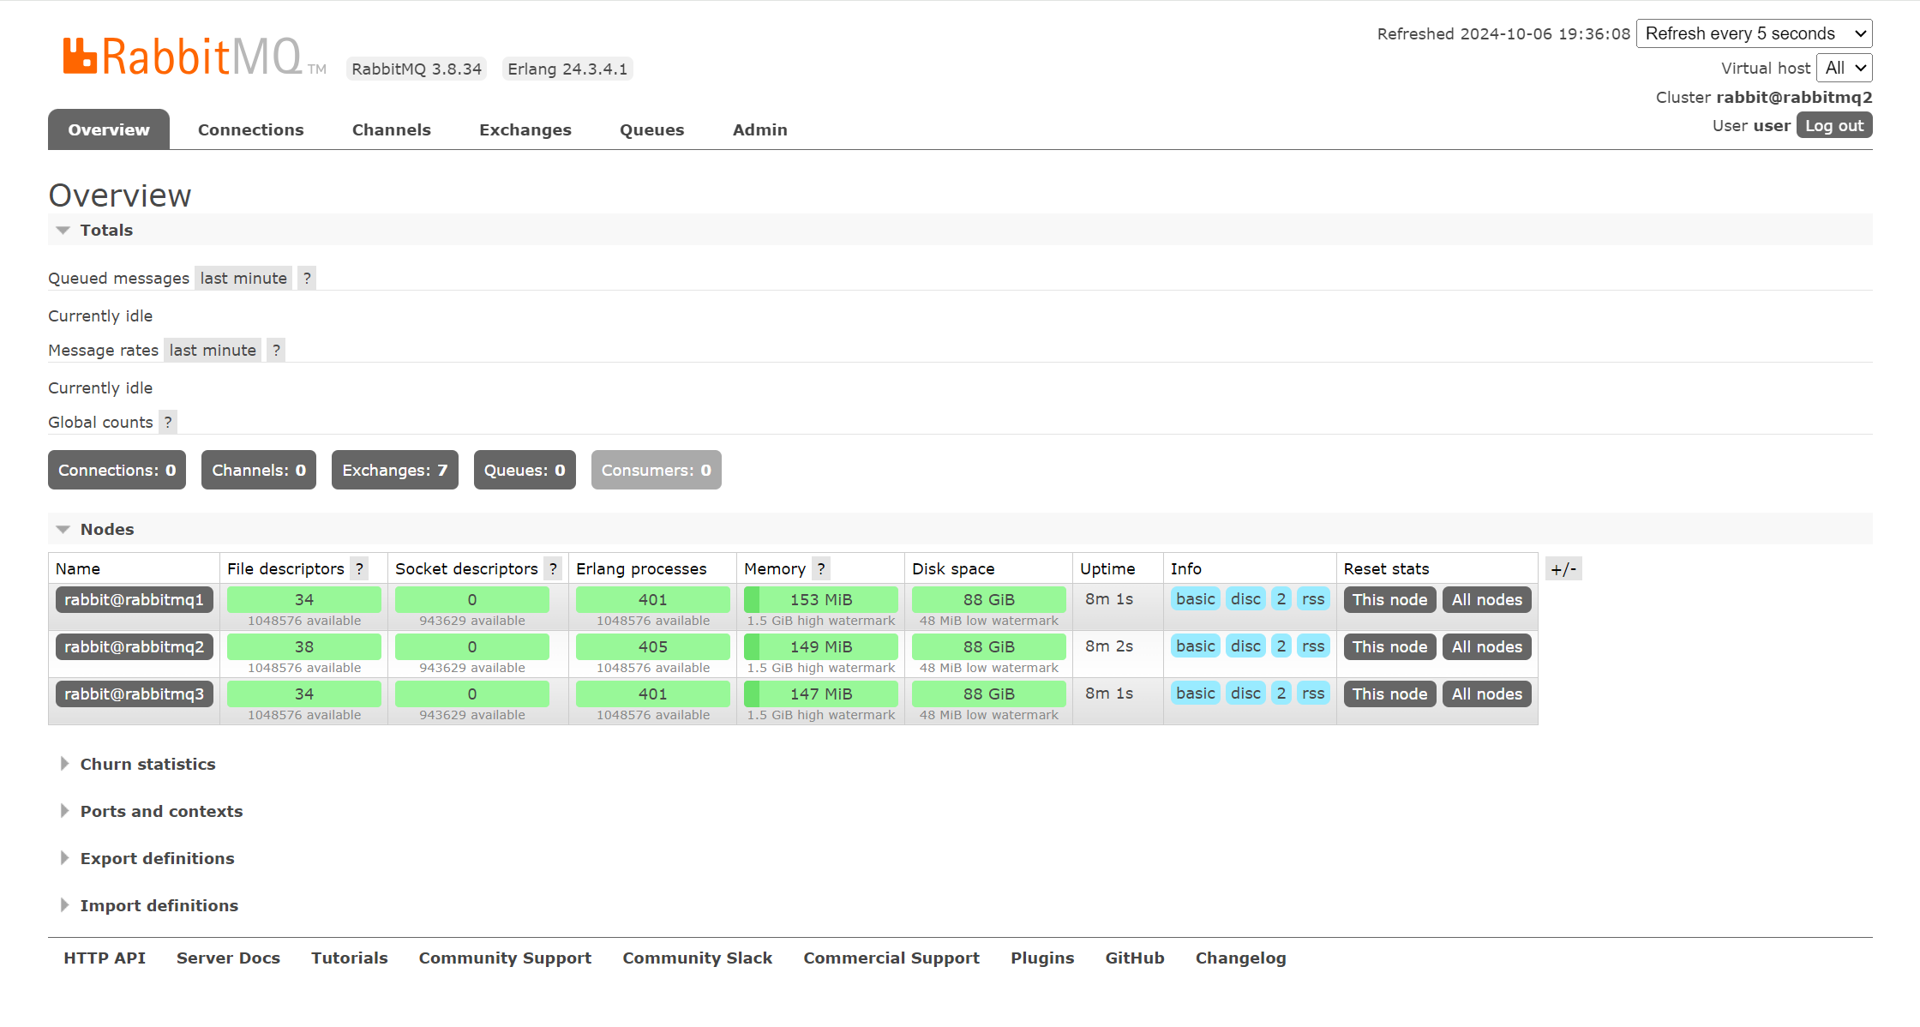Open node rabbit@rabbitmq2 details
The width and height of the screenshot is (1920, 1027).
point(135,646)
